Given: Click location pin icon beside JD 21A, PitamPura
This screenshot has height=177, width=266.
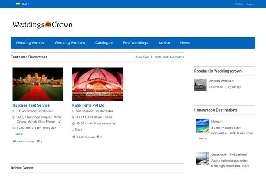Looking at the screenshot, I should pos(73,117).
